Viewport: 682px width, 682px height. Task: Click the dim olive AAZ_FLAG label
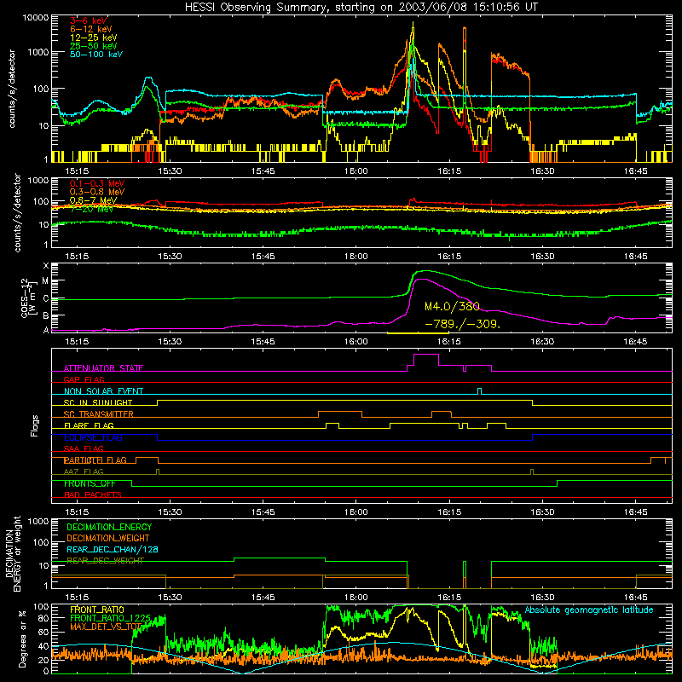(84, 471)
